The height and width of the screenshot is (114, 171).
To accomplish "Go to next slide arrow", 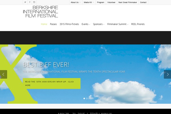I will [x=168, y=74].
